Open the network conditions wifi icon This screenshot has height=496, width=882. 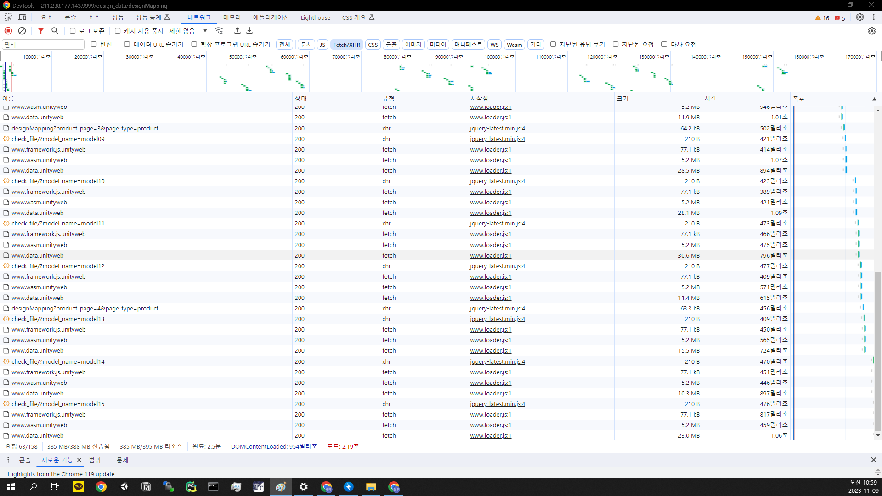[x=219, y=31]
